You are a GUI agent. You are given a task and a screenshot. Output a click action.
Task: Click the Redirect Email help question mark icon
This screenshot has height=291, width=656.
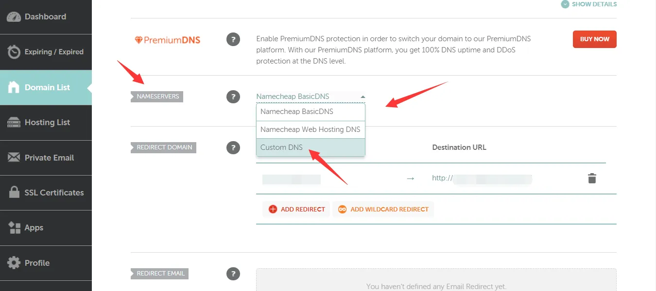(233, 274)
